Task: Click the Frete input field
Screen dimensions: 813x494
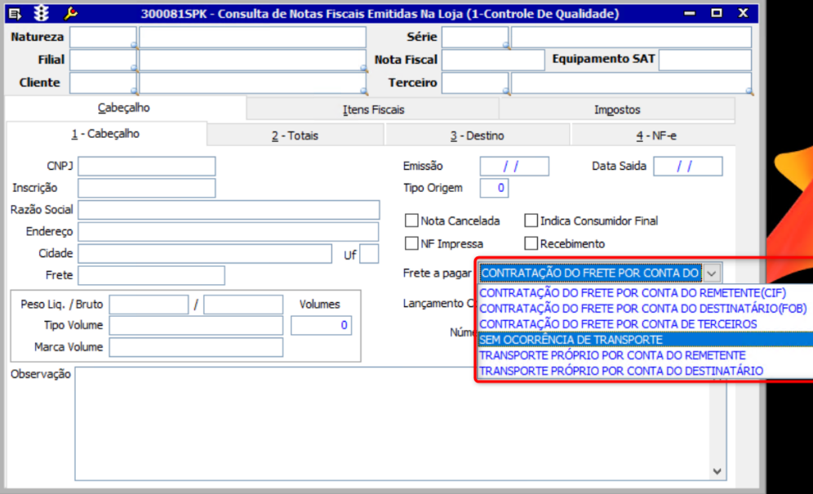Action: coord(151,275)
